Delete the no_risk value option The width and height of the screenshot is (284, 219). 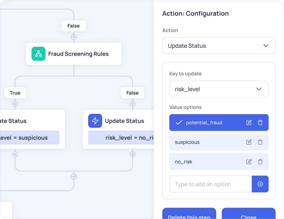(x=260, y=162)
